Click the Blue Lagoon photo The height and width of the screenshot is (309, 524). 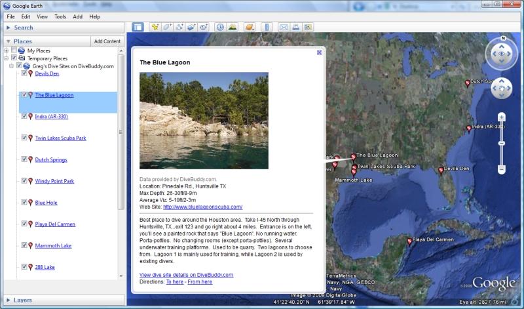(x=204, y=121)
